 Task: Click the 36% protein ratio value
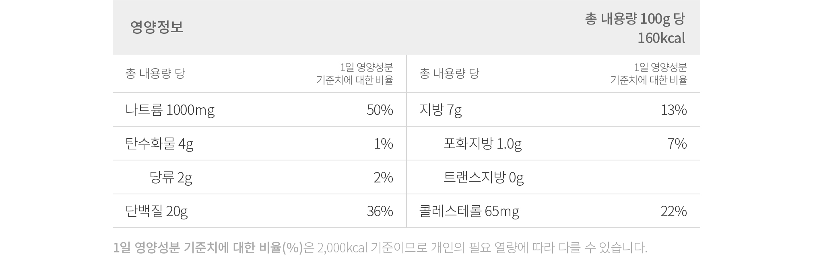(380, 211)
